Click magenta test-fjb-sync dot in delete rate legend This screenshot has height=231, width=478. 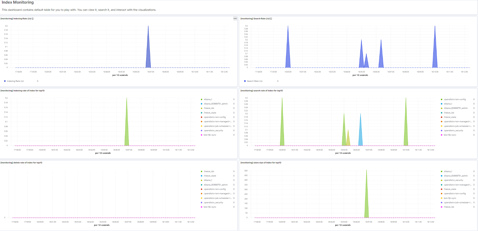pos(202,207)
